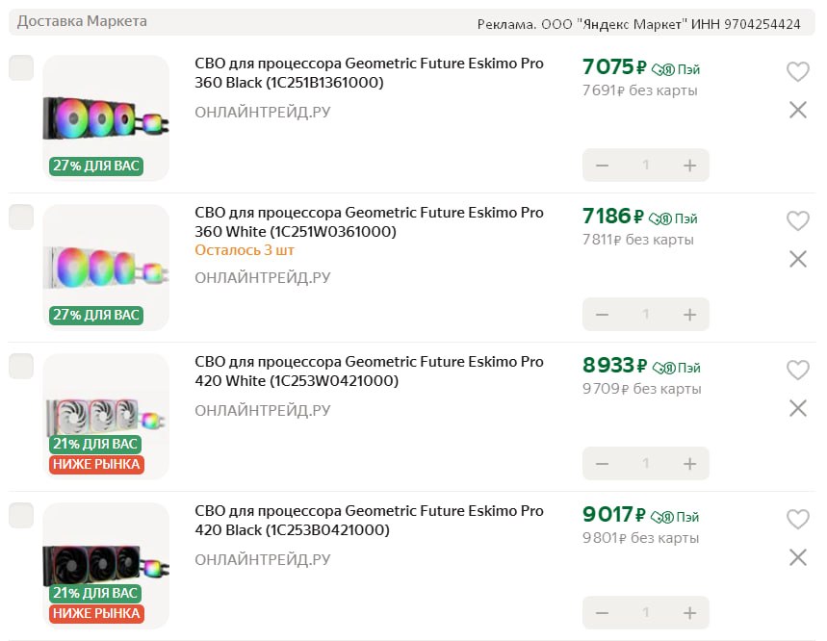
Task: Increase quantity of Eskimo Pro 420 White
Action: click(689, 464)
